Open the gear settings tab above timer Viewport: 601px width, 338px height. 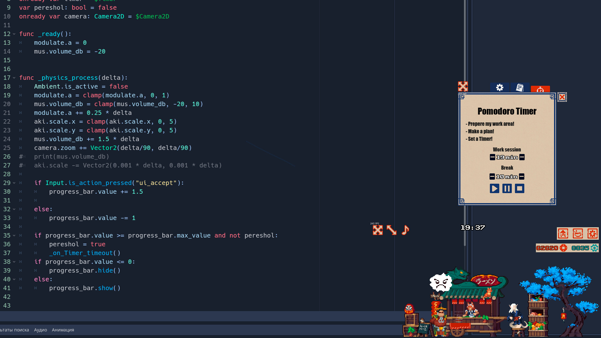click(x=500, y=88)
